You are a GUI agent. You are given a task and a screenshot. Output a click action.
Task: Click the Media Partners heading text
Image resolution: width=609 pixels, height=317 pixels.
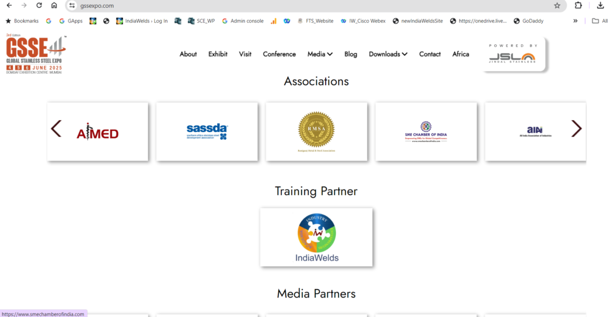[316, 294]
